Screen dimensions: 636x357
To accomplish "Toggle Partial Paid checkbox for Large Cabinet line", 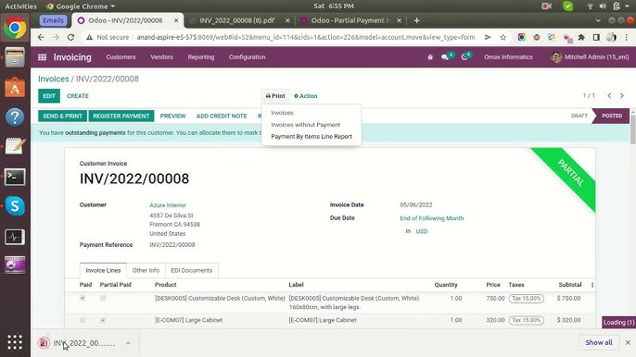I will pos(103,320).
